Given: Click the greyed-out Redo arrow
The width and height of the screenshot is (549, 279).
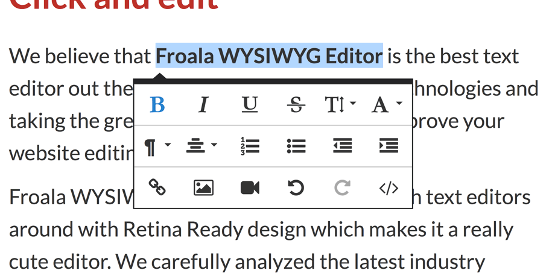Looking at the screenshot, I should click(342, 188).
